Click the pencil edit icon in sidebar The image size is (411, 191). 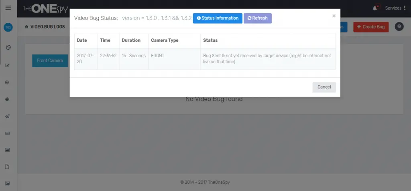[x=8, y=65]
